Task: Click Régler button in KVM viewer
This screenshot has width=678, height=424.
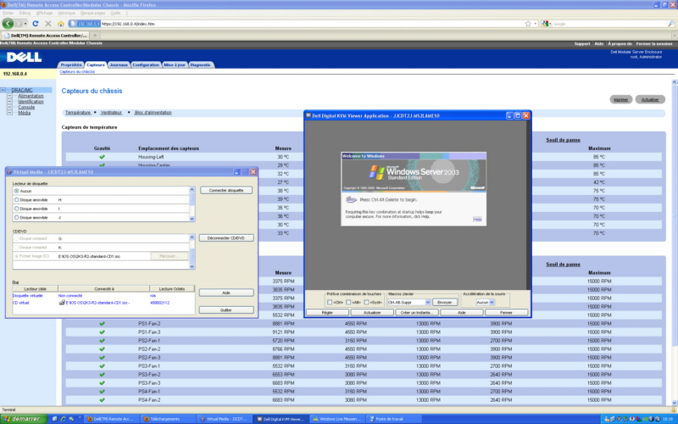Action: coord(327,312)
